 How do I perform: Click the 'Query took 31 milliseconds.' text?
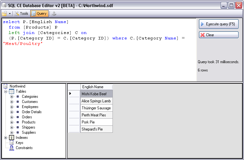coord(218,62)
